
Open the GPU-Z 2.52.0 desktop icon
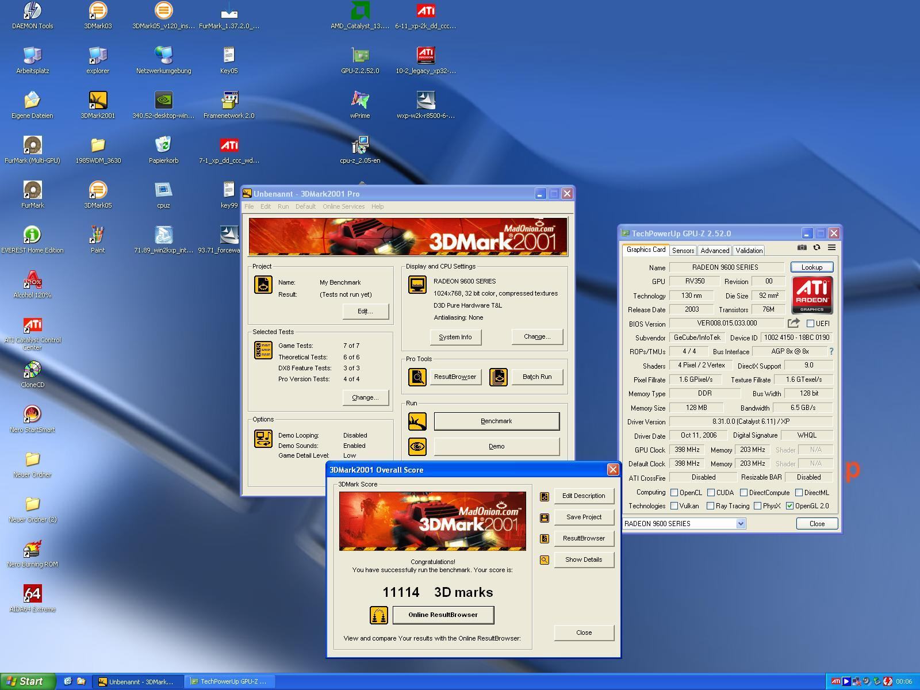pyautogui.click(x=360, y=56)
